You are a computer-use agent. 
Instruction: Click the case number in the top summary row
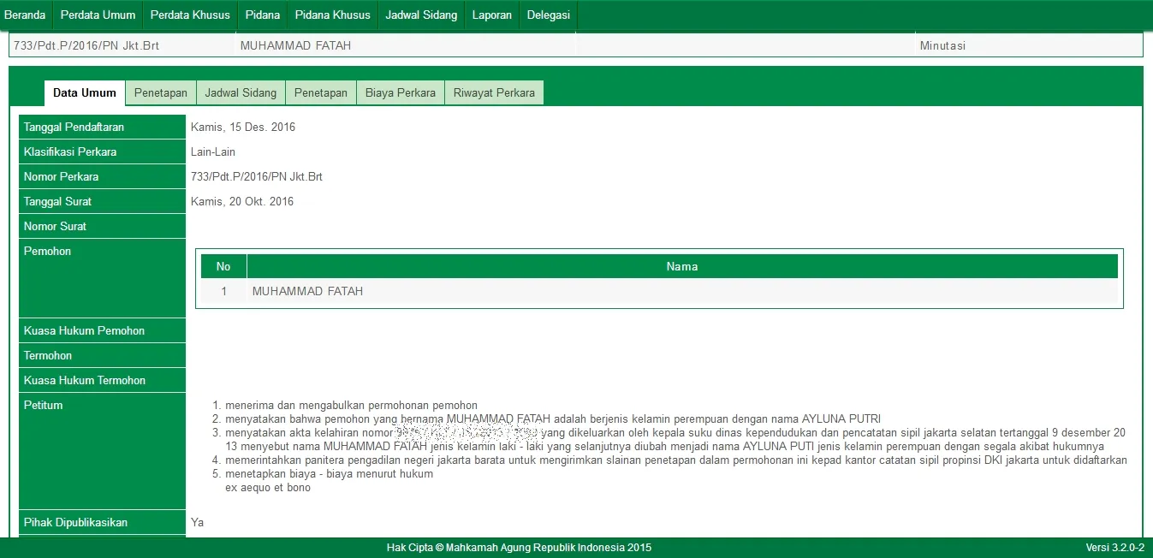pos(86,45)
